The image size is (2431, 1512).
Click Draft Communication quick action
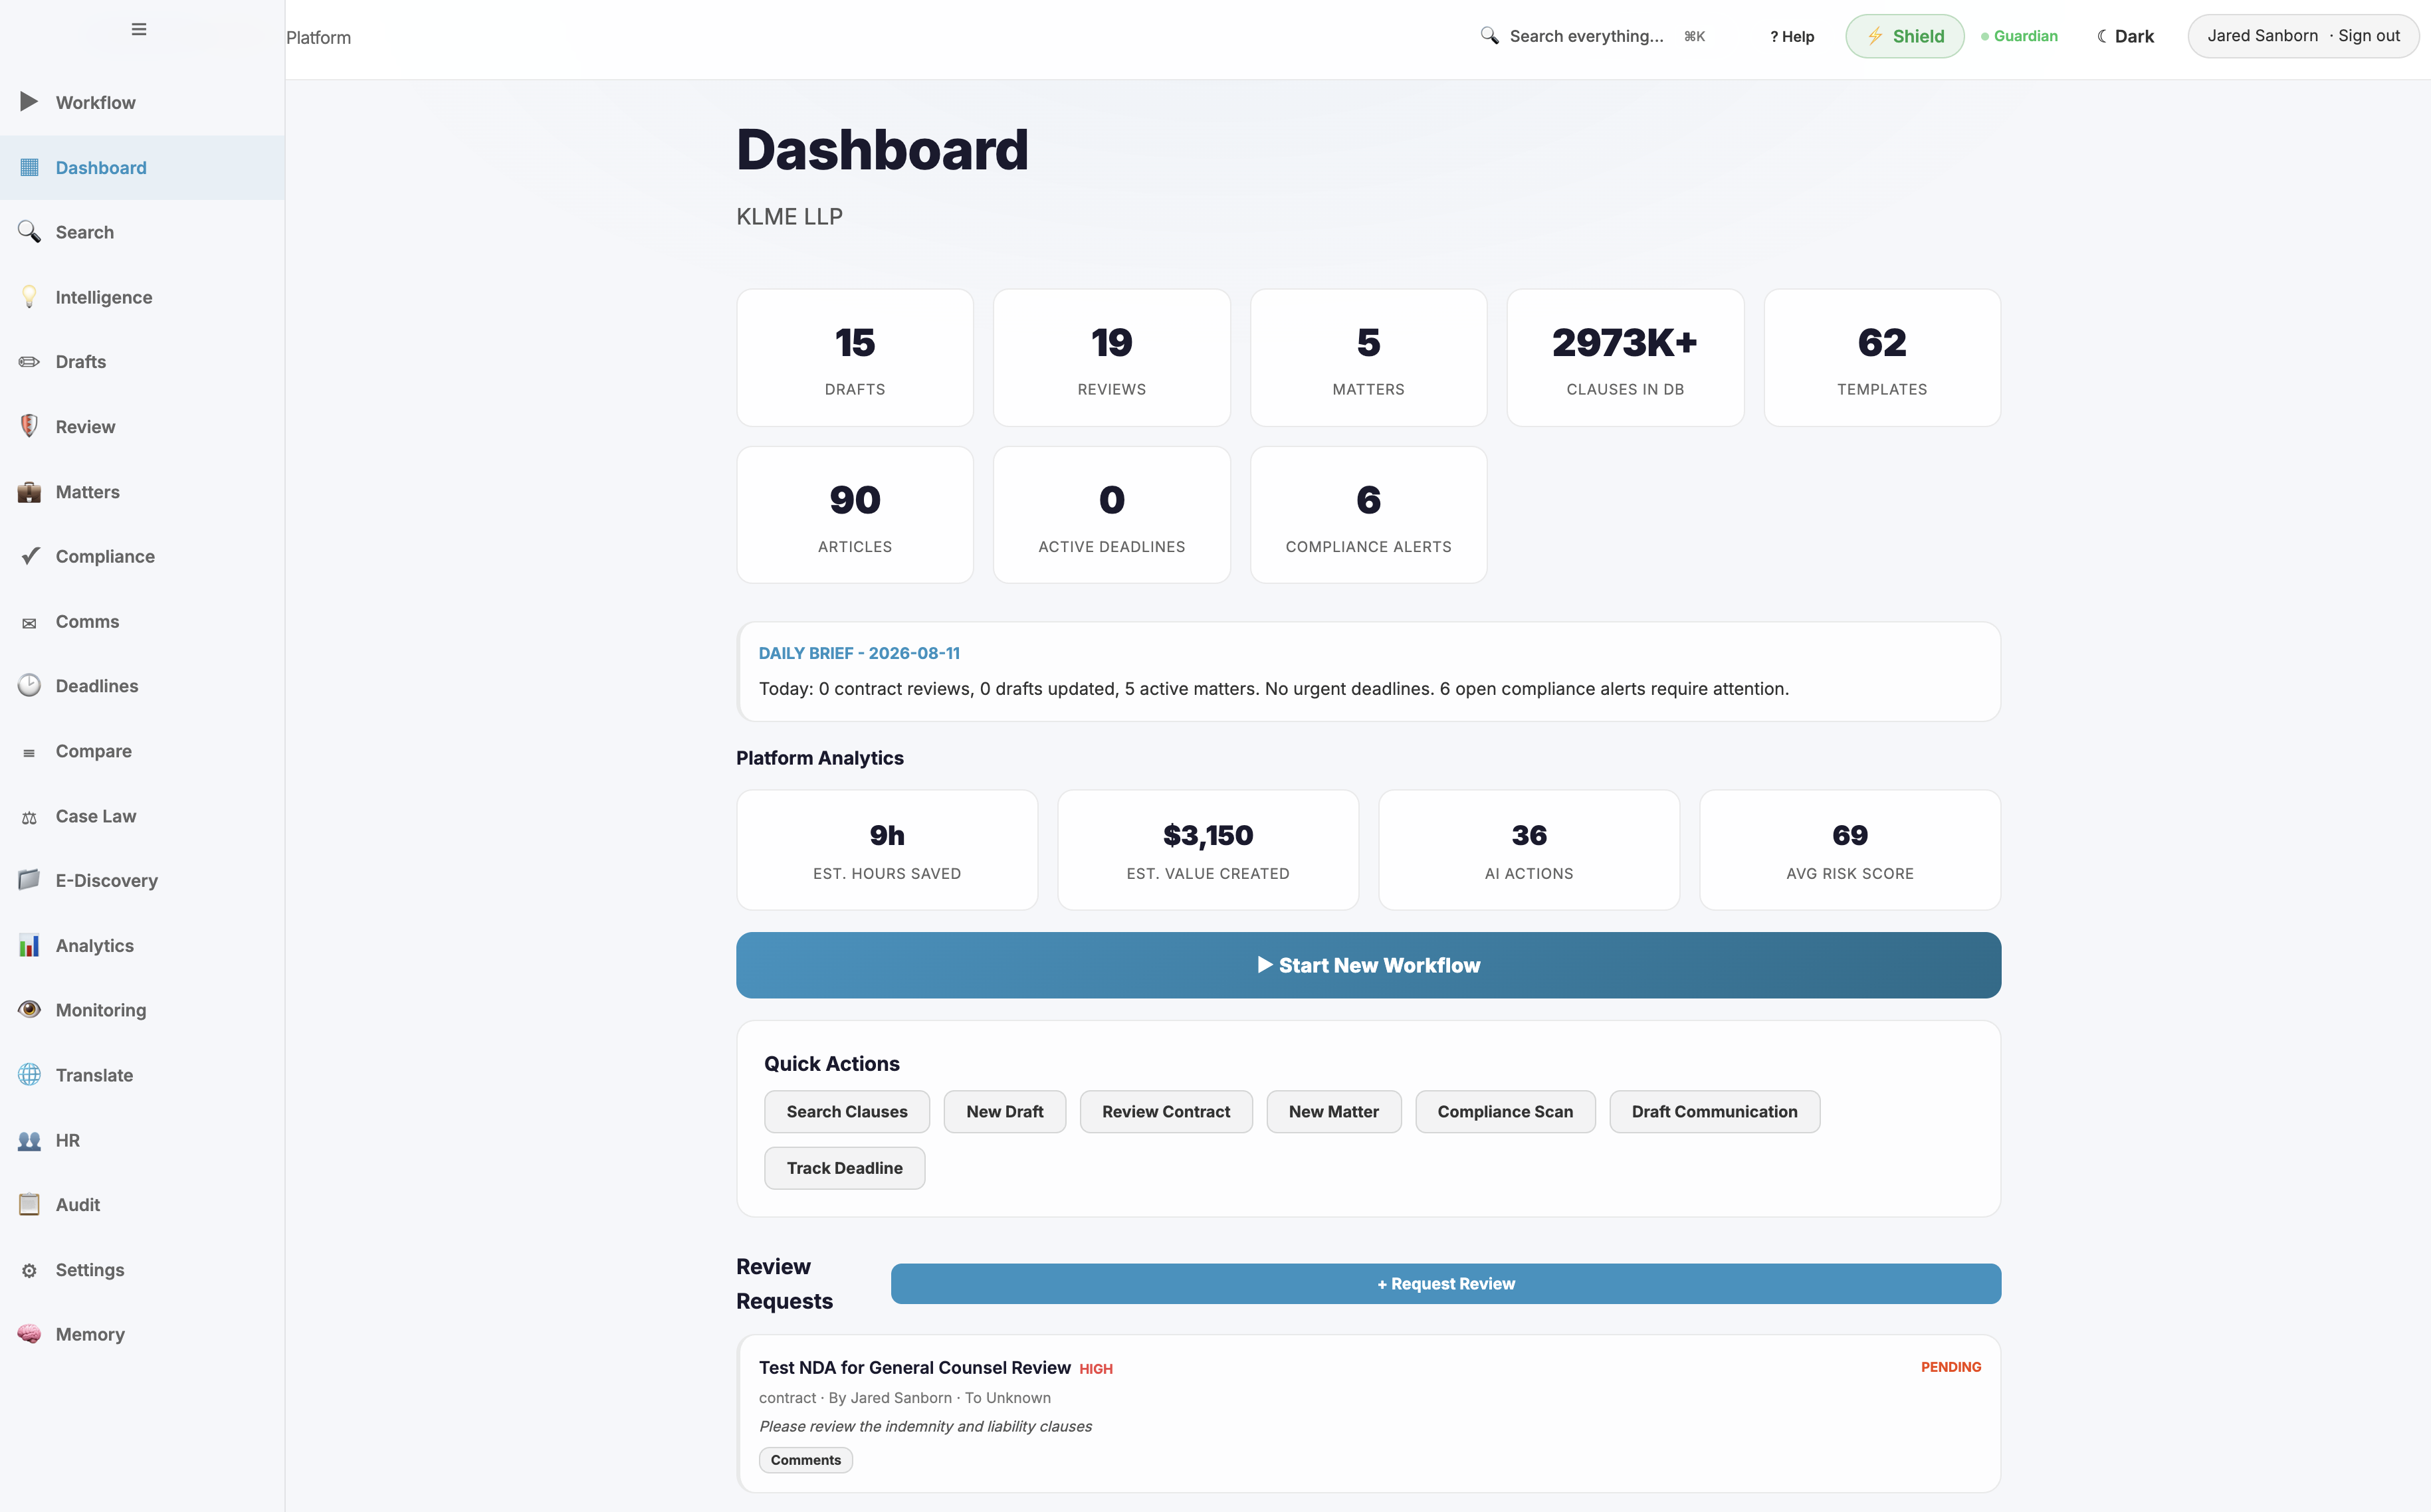click(1714, 1111)
